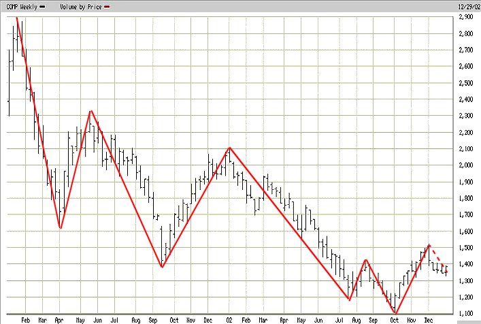The width and height of the screenshot is (481, 324).
Task: Click the 2,600 price axis label
Action: tap(466, 66)
